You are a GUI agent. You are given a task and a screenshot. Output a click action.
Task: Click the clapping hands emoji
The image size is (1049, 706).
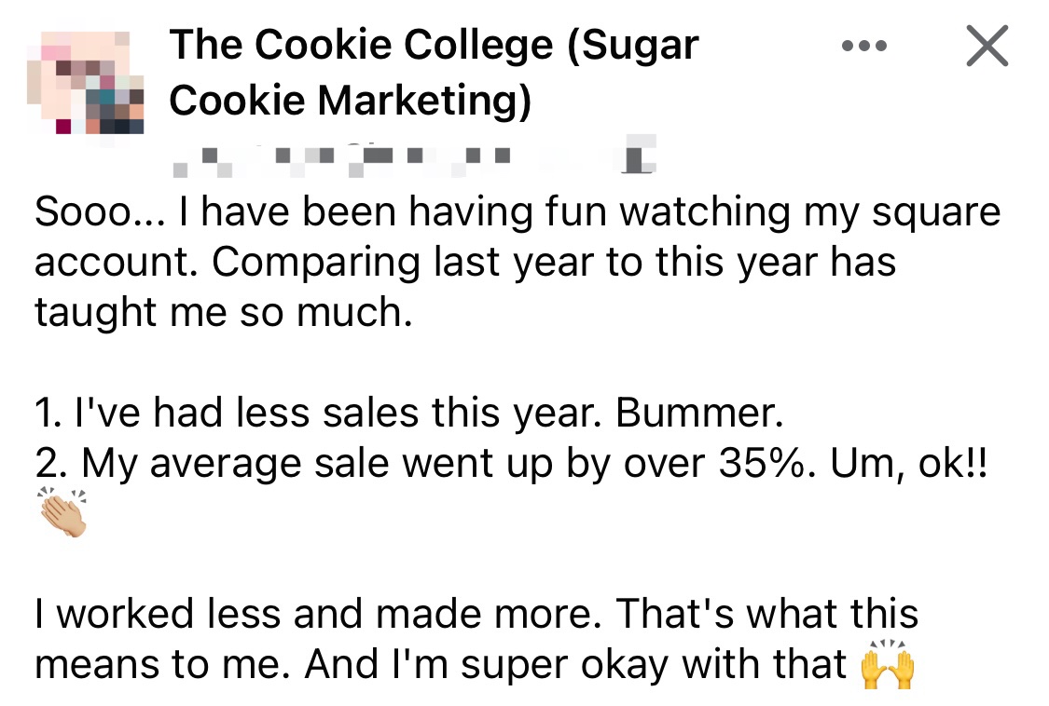(62, 512)
